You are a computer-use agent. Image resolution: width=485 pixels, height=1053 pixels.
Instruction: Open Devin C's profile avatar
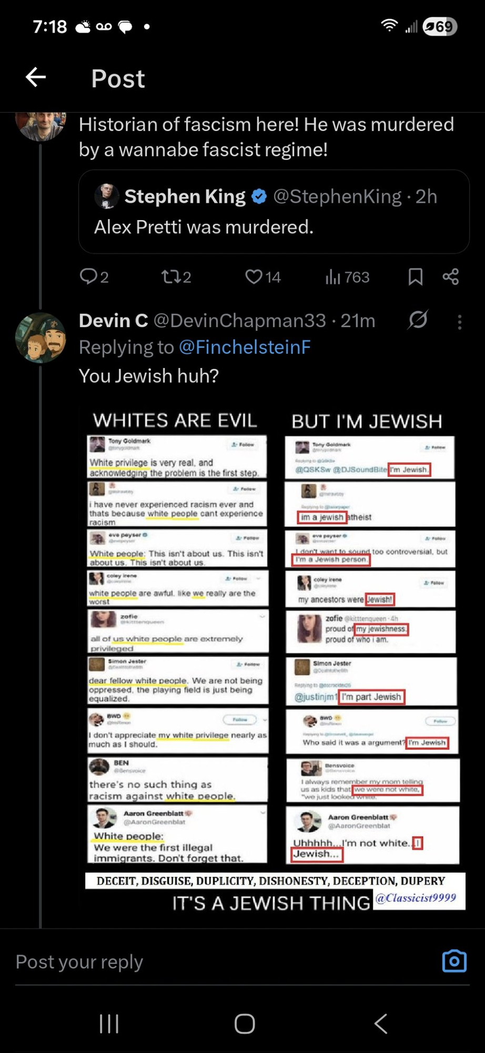[x=41, y=338]
